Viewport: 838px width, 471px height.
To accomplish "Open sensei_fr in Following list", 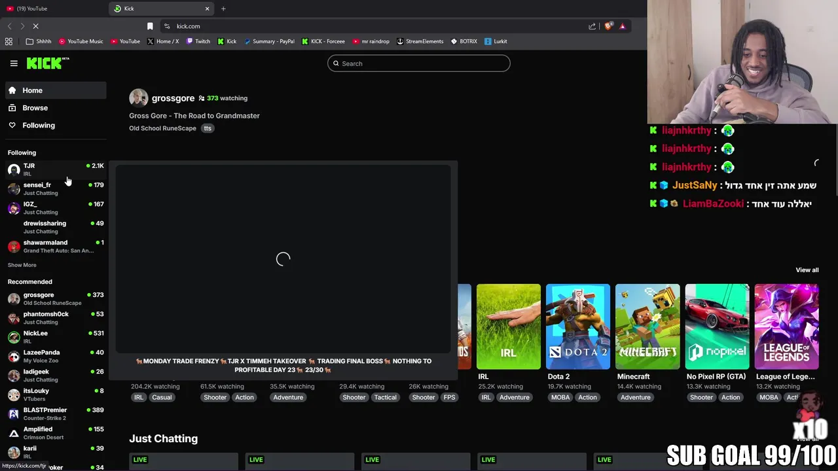I will tap(55, 188).
